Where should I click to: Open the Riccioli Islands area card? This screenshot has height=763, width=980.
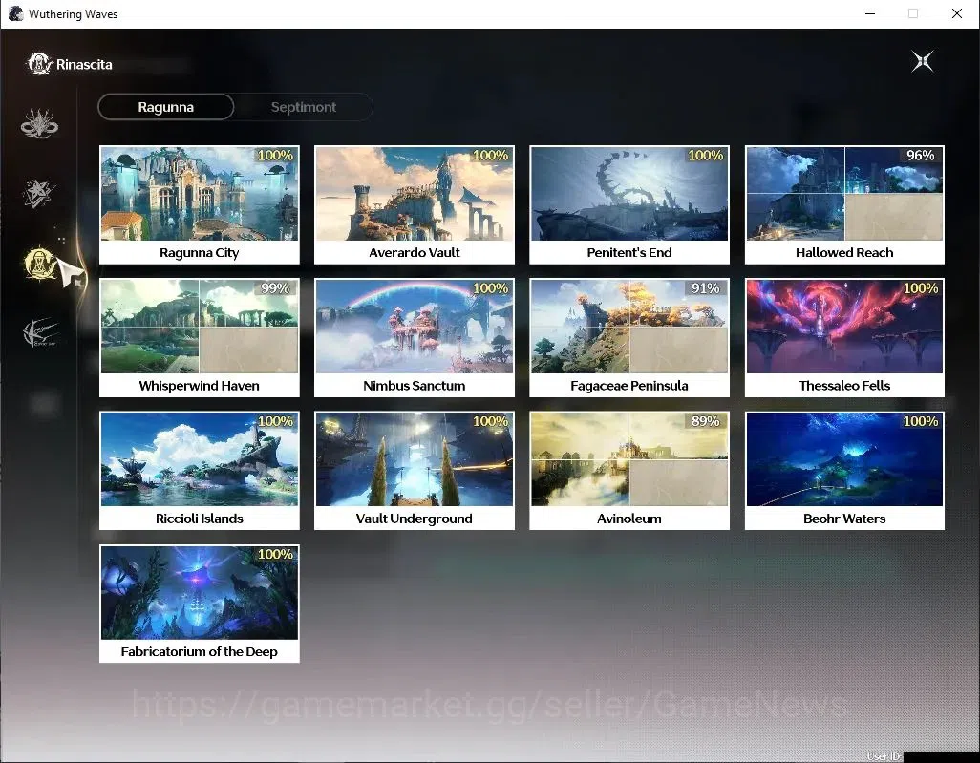pos(200,471)
